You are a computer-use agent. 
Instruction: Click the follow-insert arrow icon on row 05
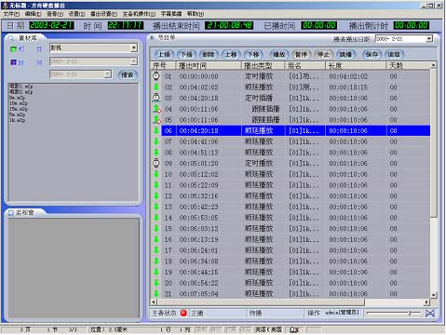tap(156, 120)
